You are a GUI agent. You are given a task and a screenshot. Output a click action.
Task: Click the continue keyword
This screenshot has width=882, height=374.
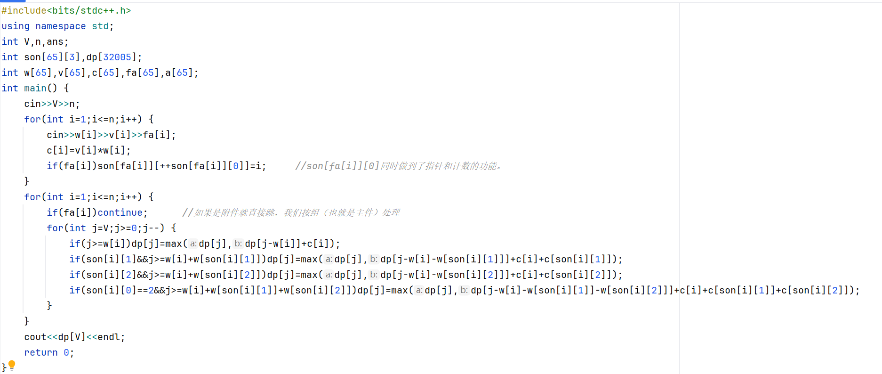pyautogui.click(x=120, y=212)
